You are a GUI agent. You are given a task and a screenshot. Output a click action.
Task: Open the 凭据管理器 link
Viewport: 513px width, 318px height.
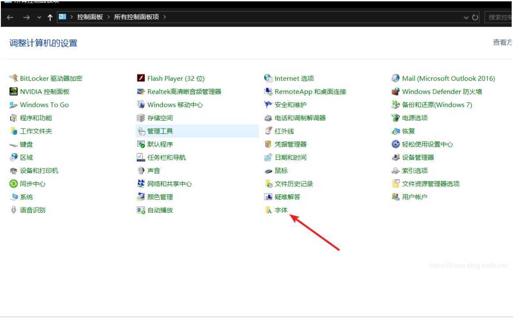point(291,145)
